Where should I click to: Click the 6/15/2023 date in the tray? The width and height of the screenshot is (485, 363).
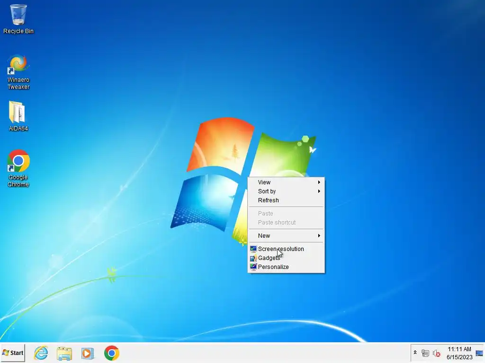459,357
